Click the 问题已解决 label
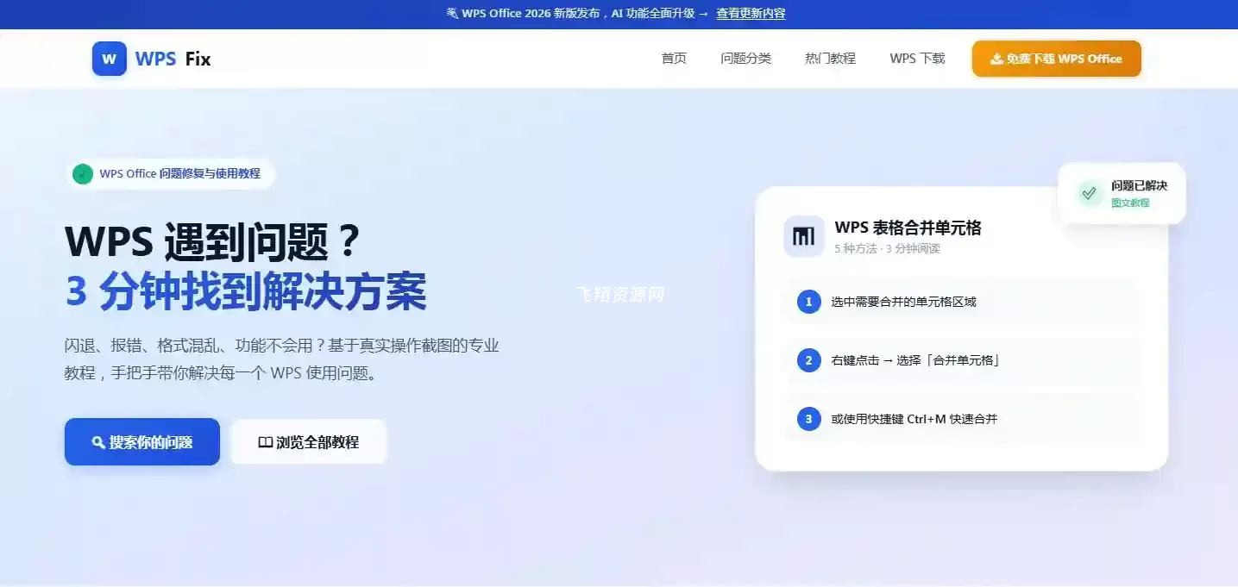Viewport: 1238px width, 587px height. (1139, 185)
